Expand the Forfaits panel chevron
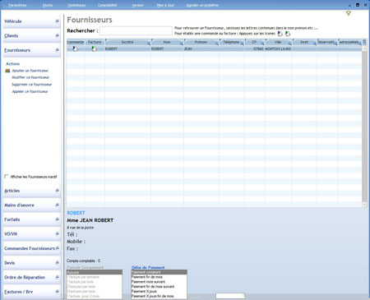 [58, 219]
